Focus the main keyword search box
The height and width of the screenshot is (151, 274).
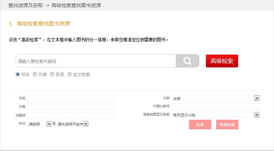click(x=95, y=61)
